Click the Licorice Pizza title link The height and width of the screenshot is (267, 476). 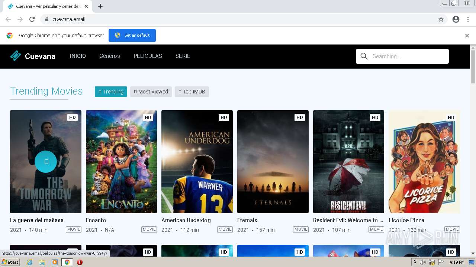coord(406,220)
